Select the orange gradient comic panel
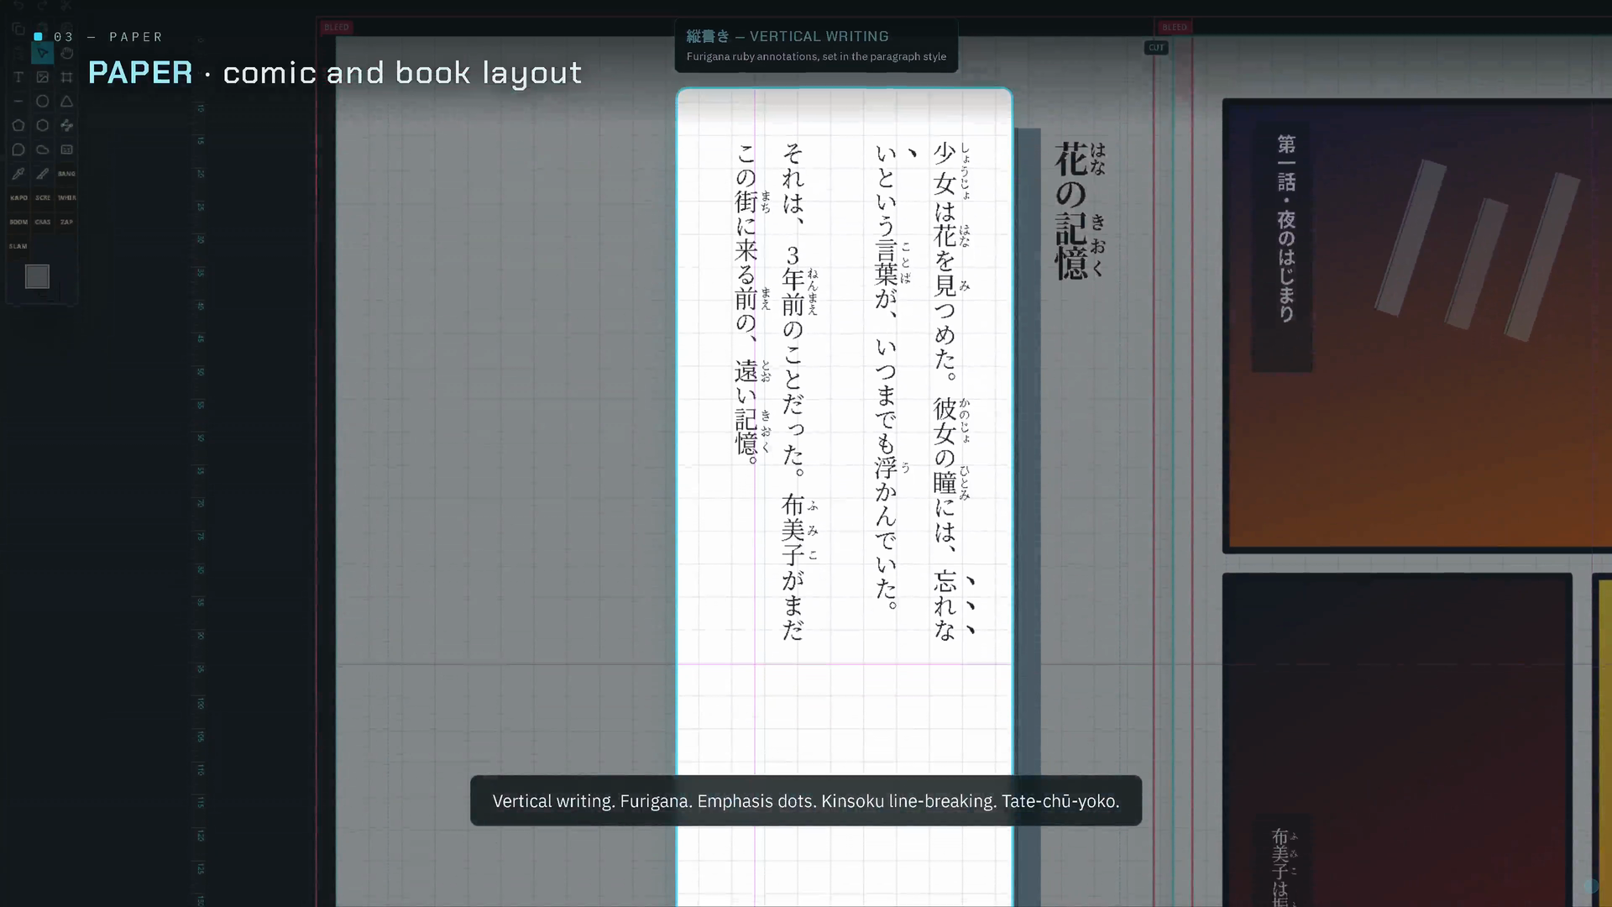This screenshot has height=907, width=1612. 1417,326
